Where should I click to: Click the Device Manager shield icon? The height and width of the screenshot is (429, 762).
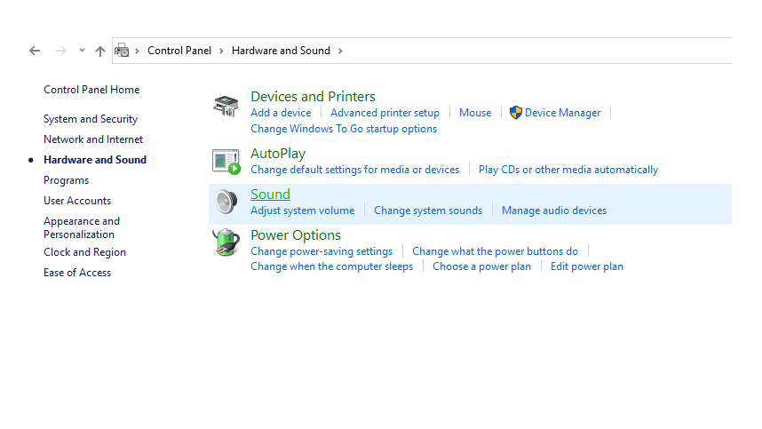515,113
